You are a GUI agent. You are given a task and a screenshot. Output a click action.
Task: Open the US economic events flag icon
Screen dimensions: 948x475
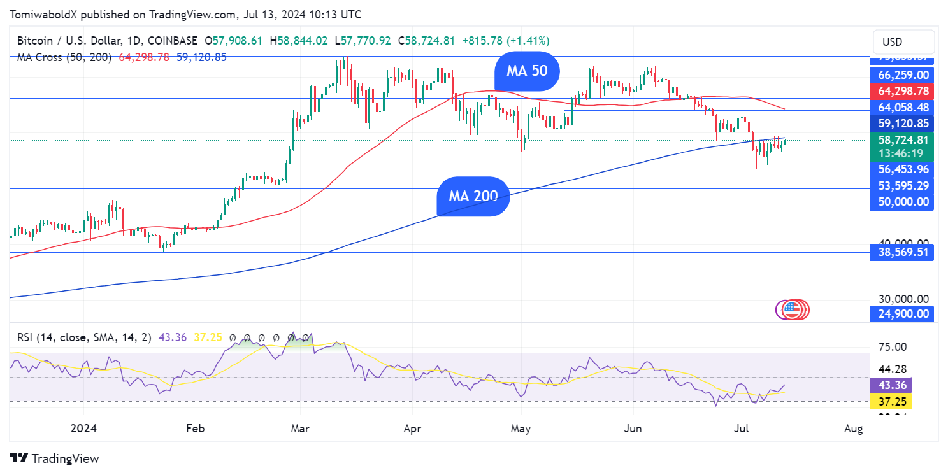[x=792, y=310]
